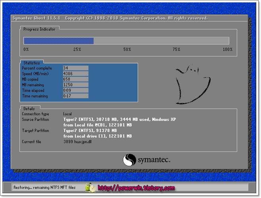
Task: Click the Speed value 4386
Action: point(76,74)
